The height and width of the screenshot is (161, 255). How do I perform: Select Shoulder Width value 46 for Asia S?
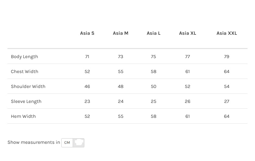pos(87,86)
